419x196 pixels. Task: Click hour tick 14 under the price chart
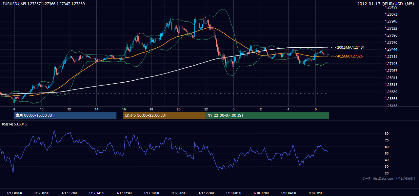96,109
